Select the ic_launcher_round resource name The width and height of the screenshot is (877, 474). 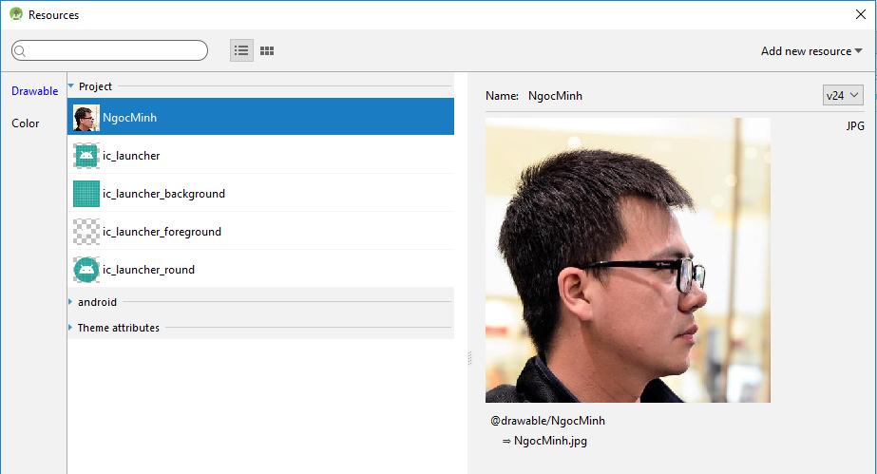(149, 270)
